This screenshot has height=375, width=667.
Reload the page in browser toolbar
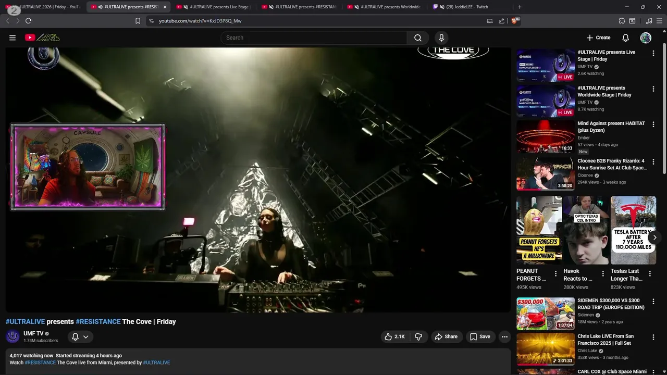click(x=28, y=21)
